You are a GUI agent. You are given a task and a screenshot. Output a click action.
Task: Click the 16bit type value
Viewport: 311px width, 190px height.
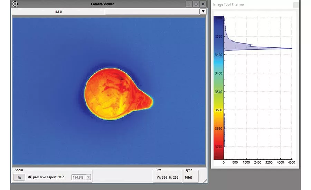188,177
